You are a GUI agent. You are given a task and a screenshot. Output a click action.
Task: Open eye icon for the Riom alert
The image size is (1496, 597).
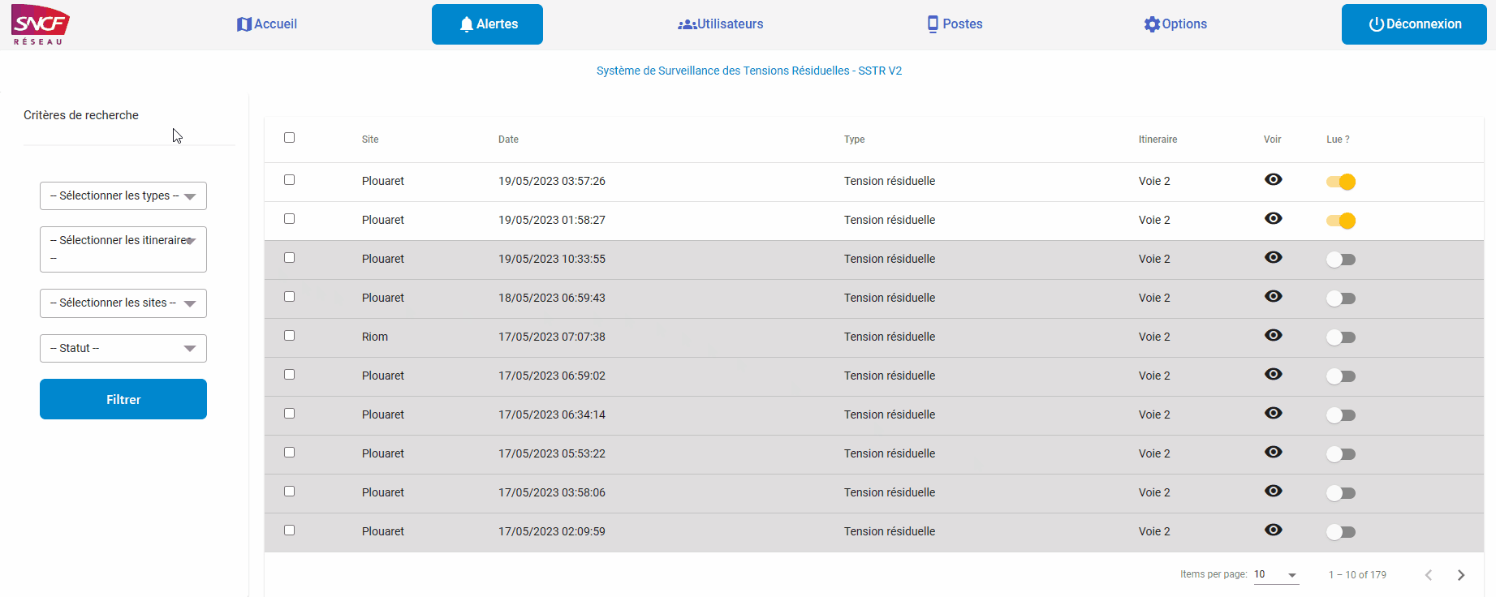click(1273, 335)
